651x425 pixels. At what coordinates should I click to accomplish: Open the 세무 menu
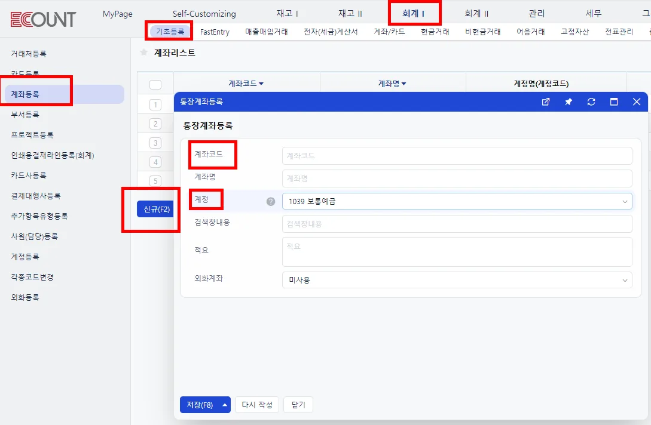594,14
